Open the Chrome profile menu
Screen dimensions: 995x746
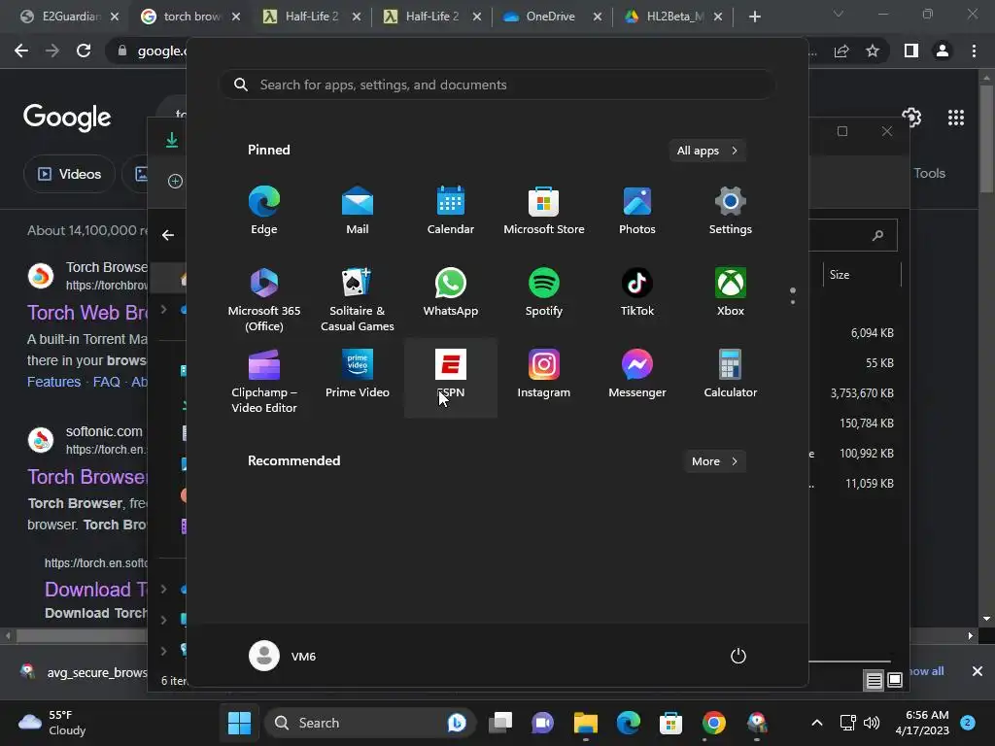(x=943, y=51)
